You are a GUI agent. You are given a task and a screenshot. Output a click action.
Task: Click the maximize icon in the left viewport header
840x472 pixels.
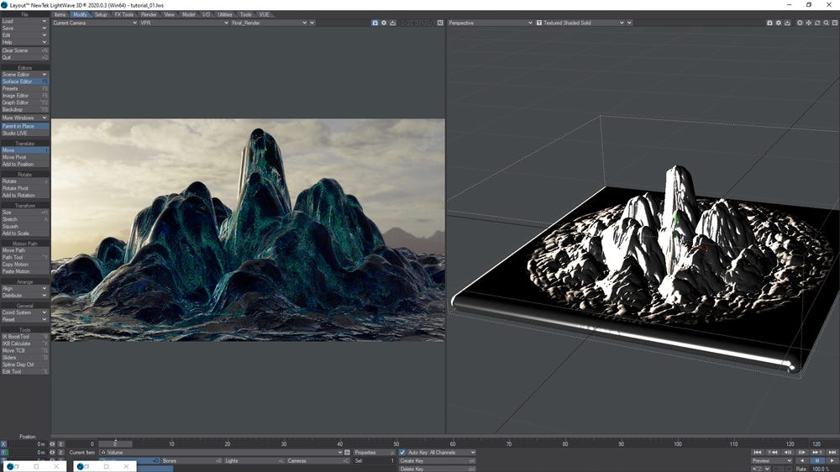pos(440,23)
